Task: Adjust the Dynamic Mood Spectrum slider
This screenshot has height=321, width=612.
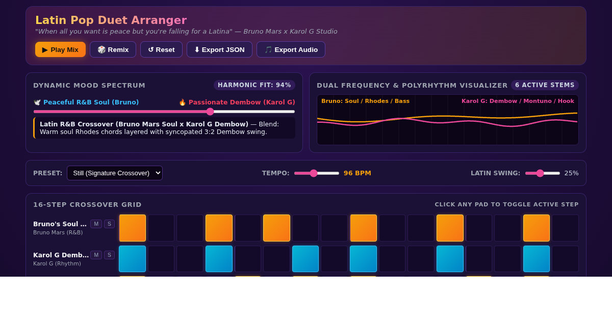Action: 164,112
